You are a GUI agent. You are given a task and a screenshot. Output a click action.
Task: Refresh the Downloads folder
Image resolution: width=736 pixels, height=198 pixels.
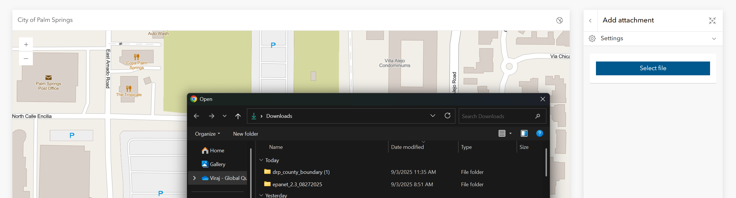[x=448, y=116]
